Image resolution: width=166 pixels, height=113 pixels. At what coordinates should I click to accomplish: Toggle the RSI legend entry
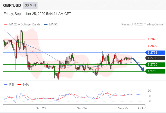click(9, 85)
